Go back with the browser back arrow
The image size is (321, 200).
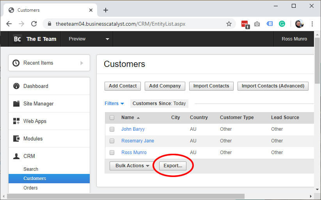pos(9,24)
